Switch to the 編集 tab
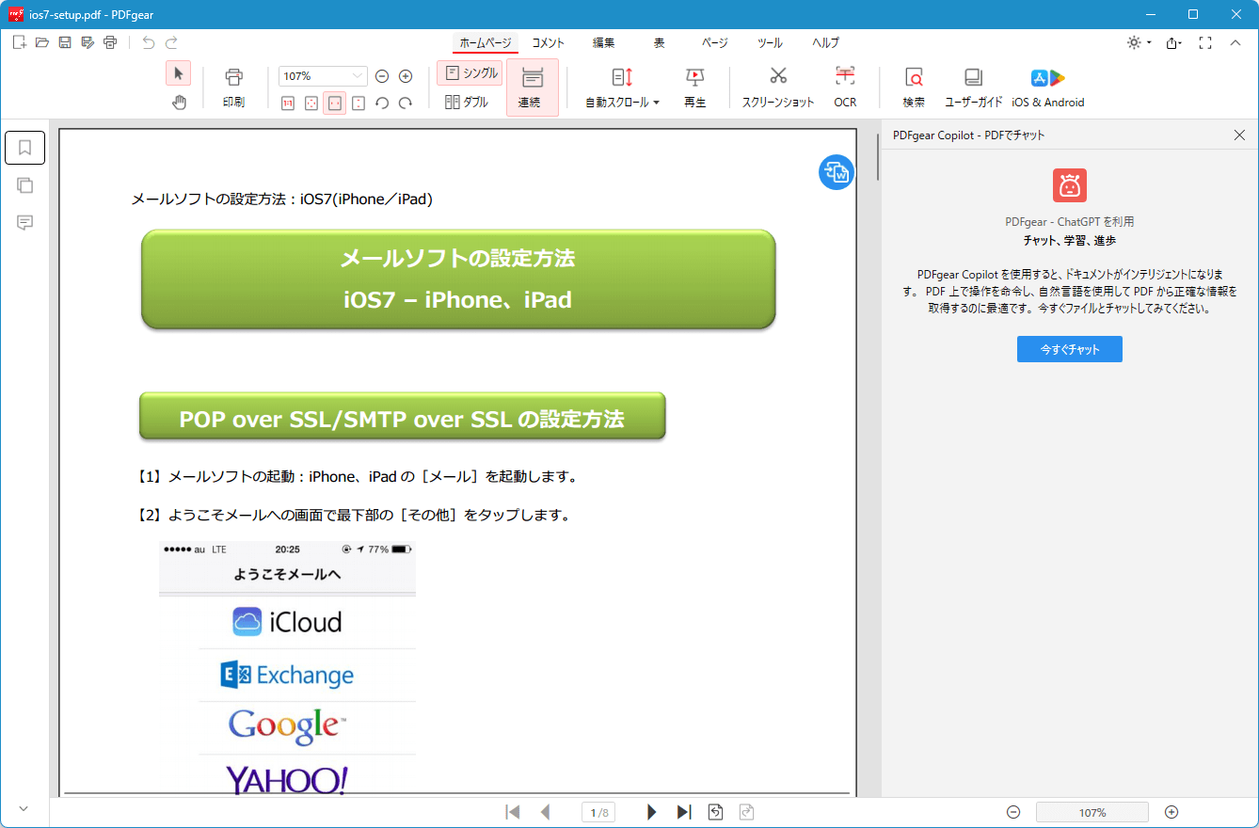The height and width of the screenshot is (828, 1259). pyautogui.click(x=603, y=43)
